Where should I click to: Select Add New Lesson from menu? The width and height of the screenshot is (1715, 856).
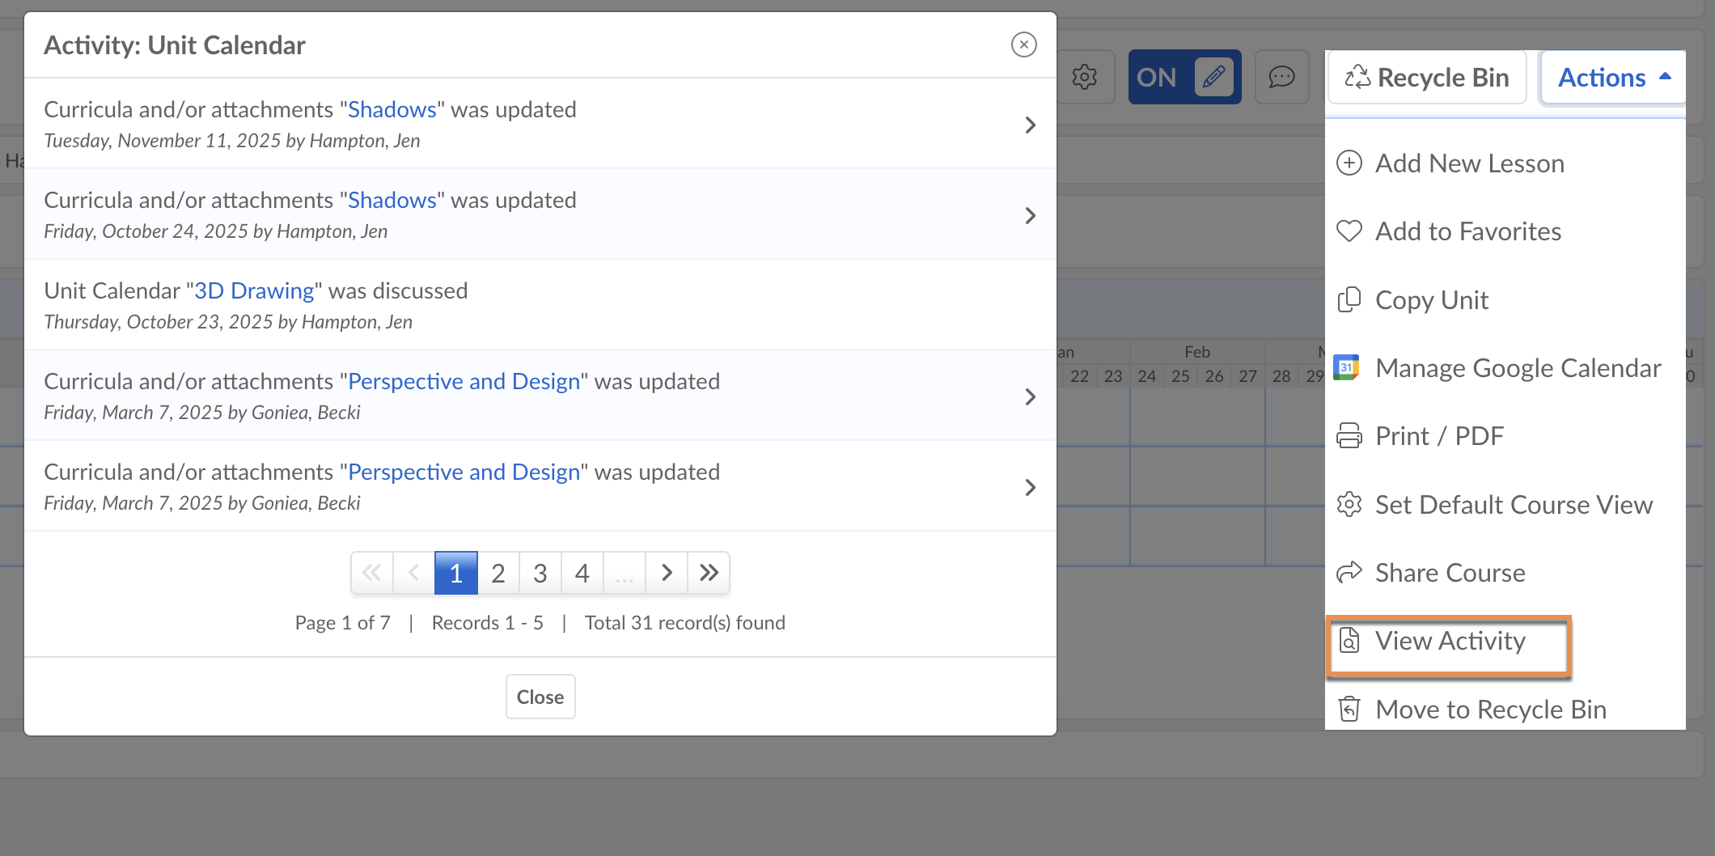point(1469,163)
